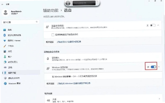Open 游戏 text in sidebar
This screenshot has height=103, width=165.
[10, 67]
